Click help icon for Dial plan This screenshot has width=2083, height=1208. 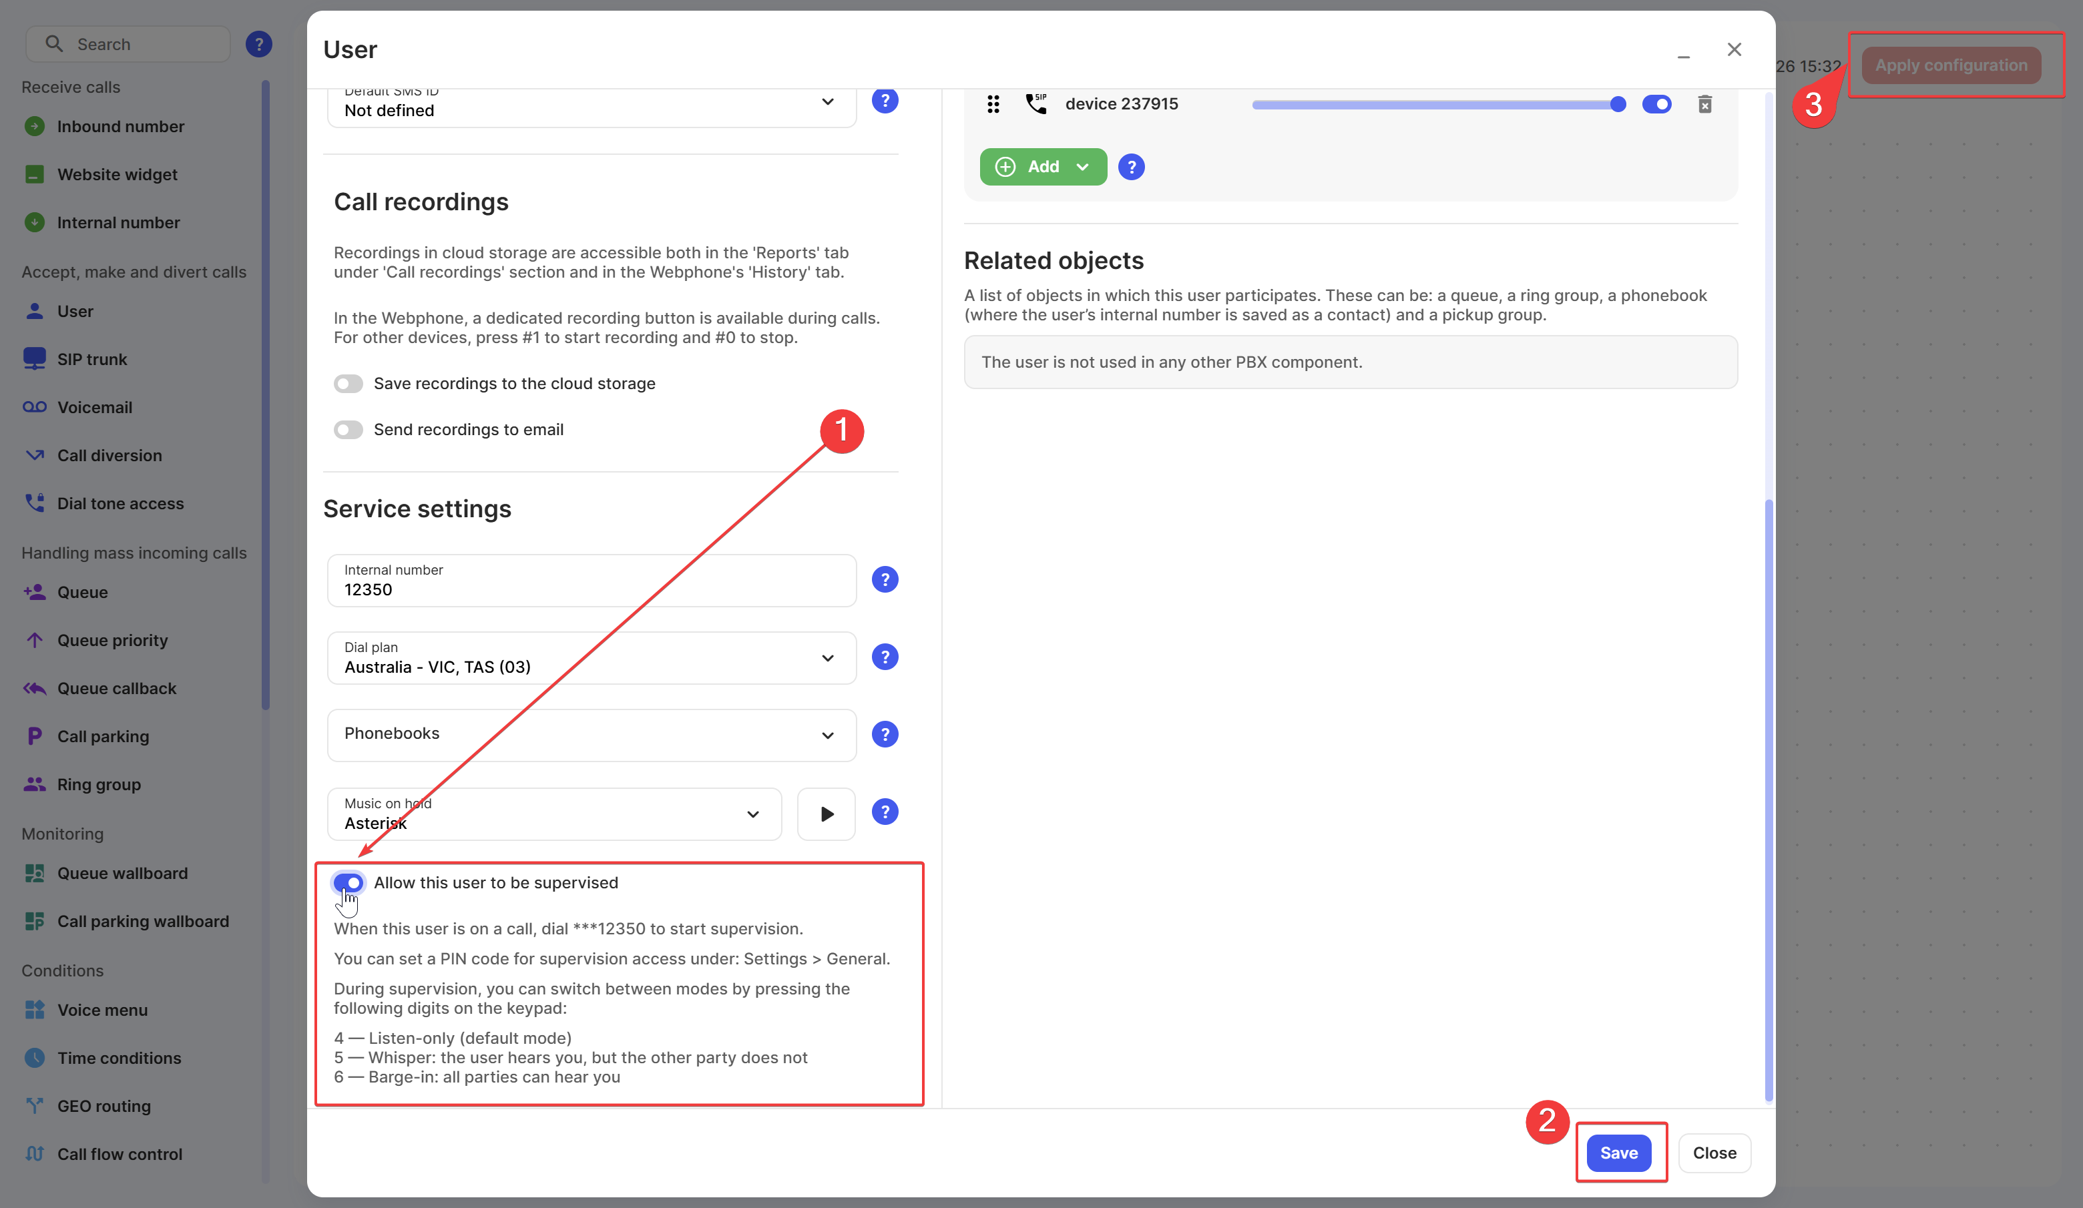click(x=885, y=657)
